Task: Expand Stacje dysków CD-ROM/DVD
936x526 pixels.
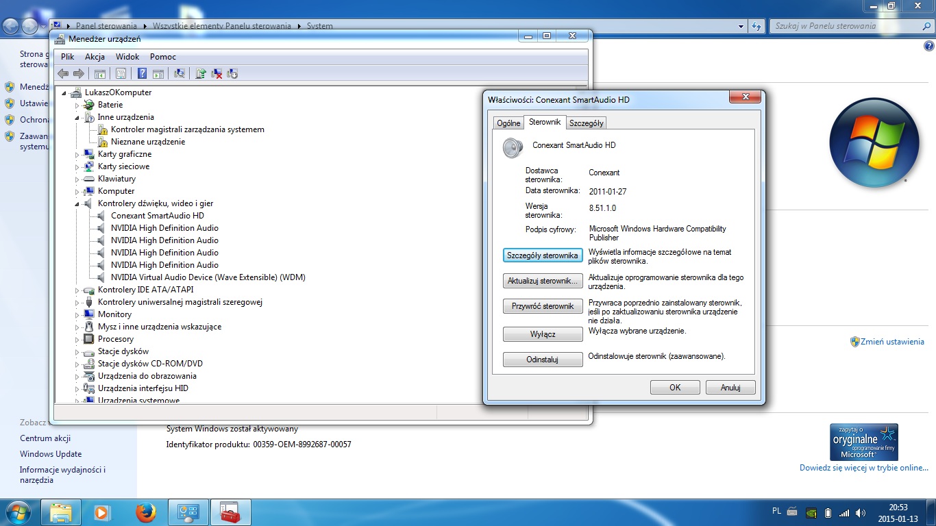Action: click(77, 364)
